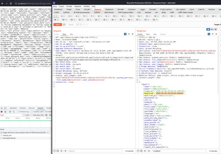Toggle the DevTools network filter funnel icon

click(x=10, y=112)
